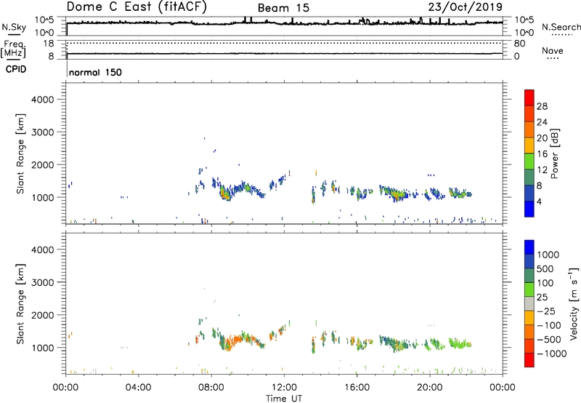Click the "-25" label on Velocity colorbar
The image size is (581, 403).
tap(546, 311)
